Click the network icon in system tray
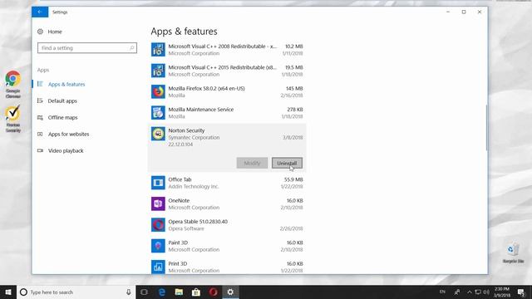The width and height of the screenshot is (532, 299). click(x=478, y=292)
